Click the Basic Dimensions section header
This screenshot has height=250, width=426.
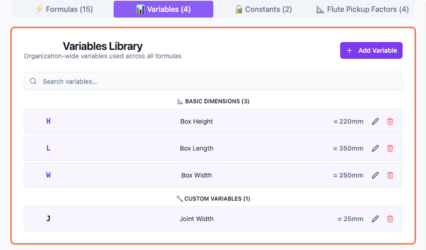(213, 101)
